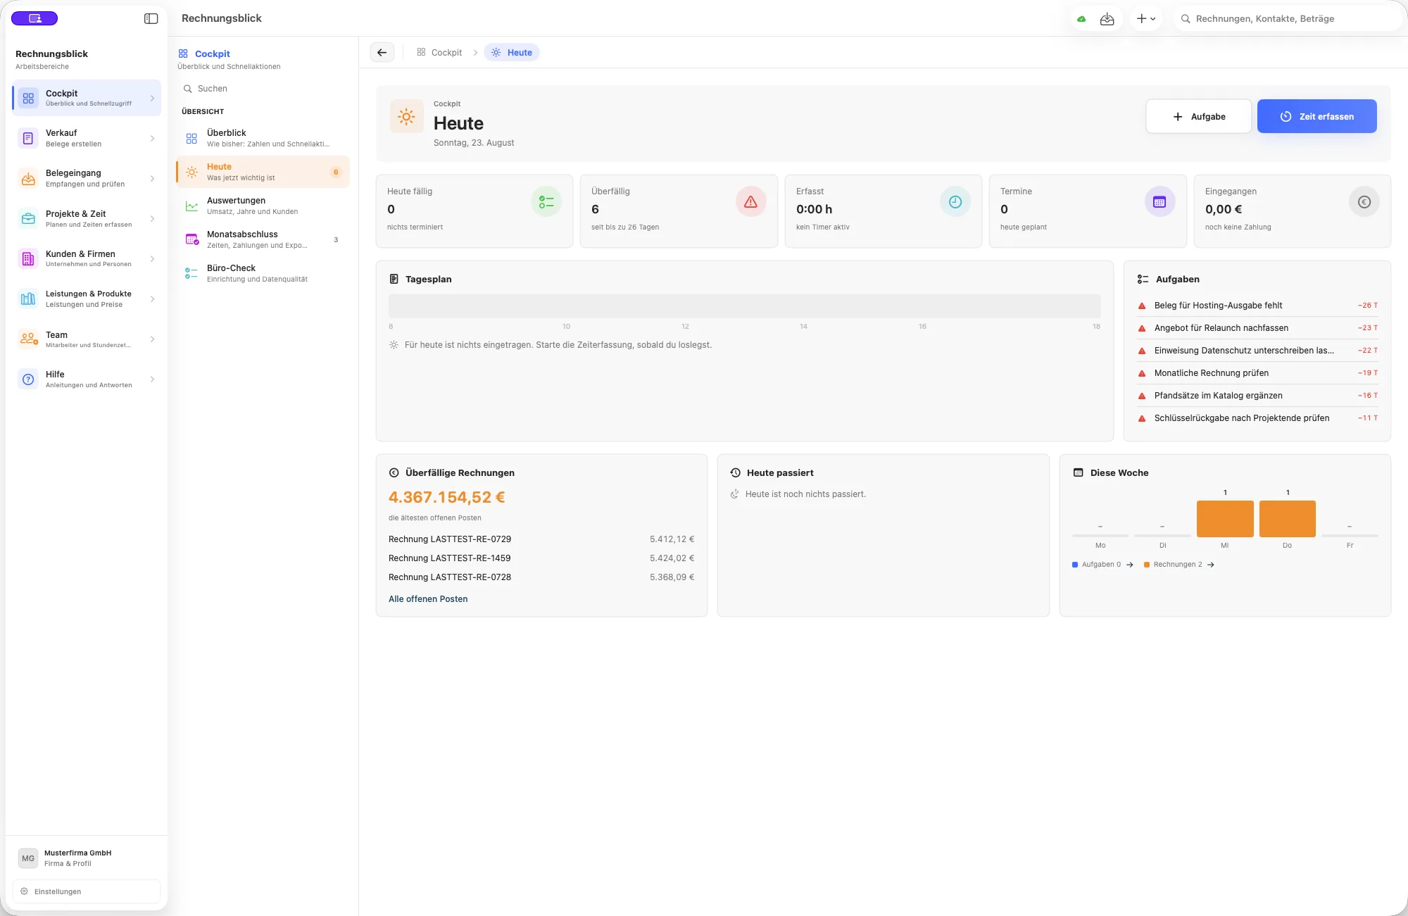Open the plus quick-add dropdown
The image size is (1408, 916).
(x=1145, y=19)
